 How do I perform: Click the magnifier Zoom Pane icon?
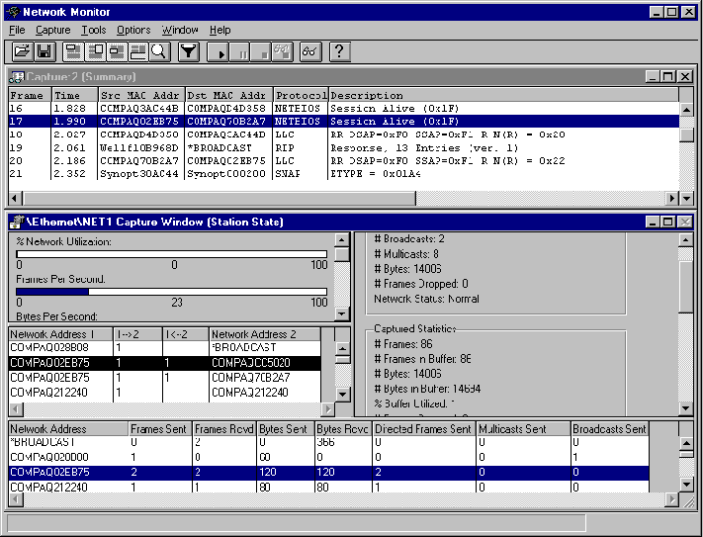[159, 51]
